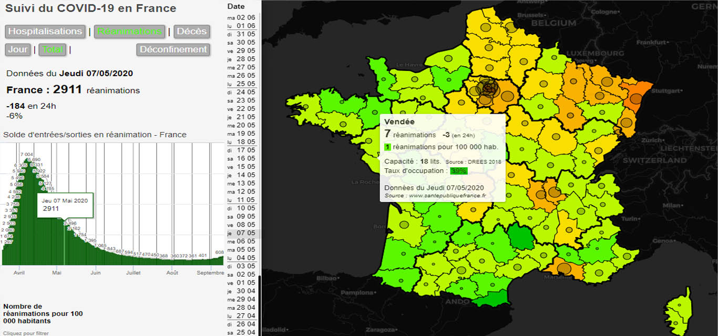Pick date lu 25 05 from date list
The width and height of the screenshot is (718, 336).
point(242,84)
